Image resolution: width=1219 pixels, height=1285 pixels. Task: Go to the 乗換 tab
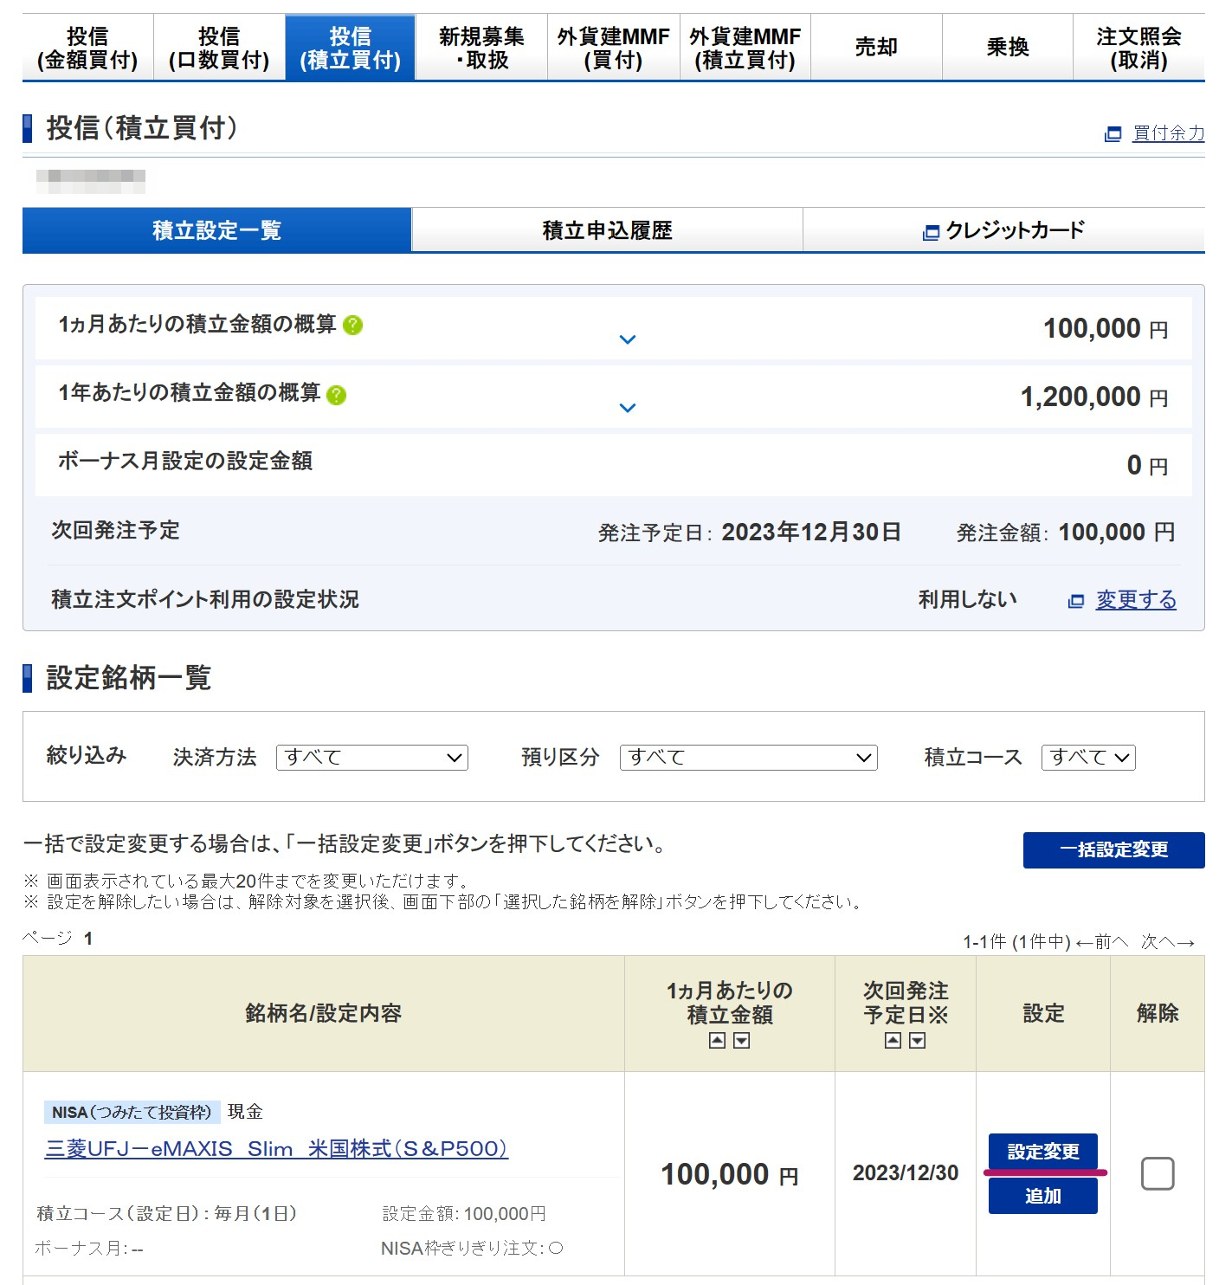click(1008, 48)
